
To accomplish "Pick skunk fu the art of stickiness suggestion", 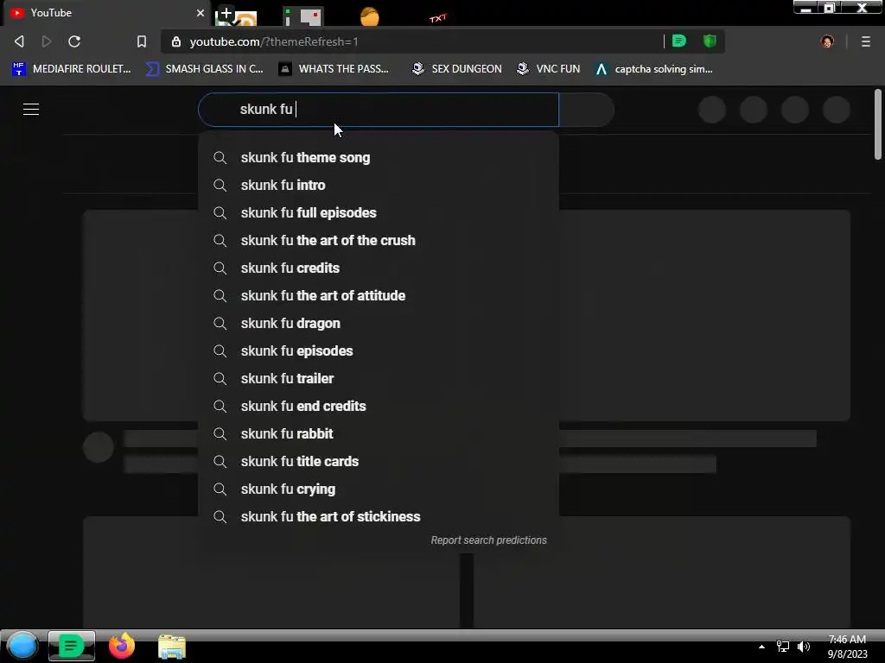I will click(x=379, y=517).
